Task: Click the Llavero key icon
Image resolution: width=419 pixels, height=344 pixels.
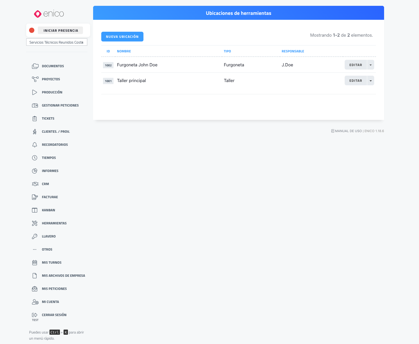Action: click(35, 236)
